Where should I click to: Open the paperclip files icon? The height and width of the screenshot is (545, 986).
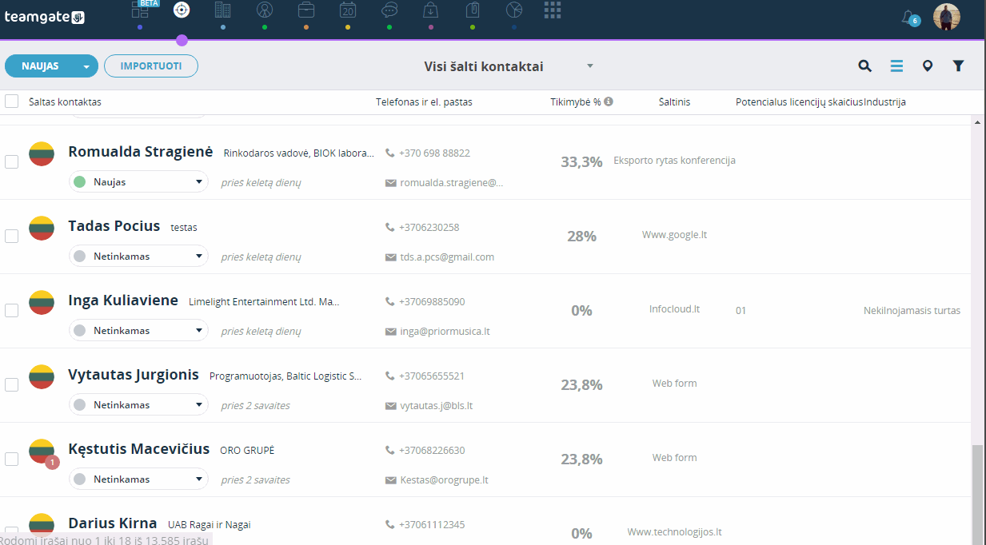click(473, 10)
